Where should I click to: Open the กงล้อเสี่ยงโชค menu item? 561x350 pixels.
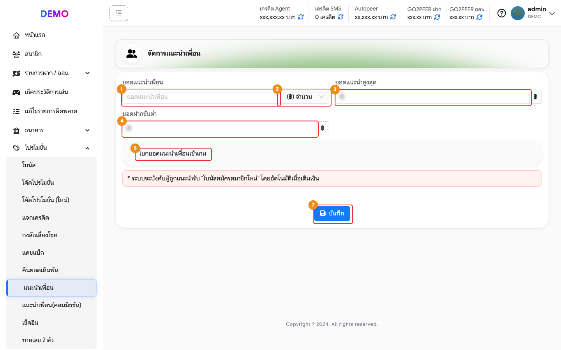pos(51,235)
